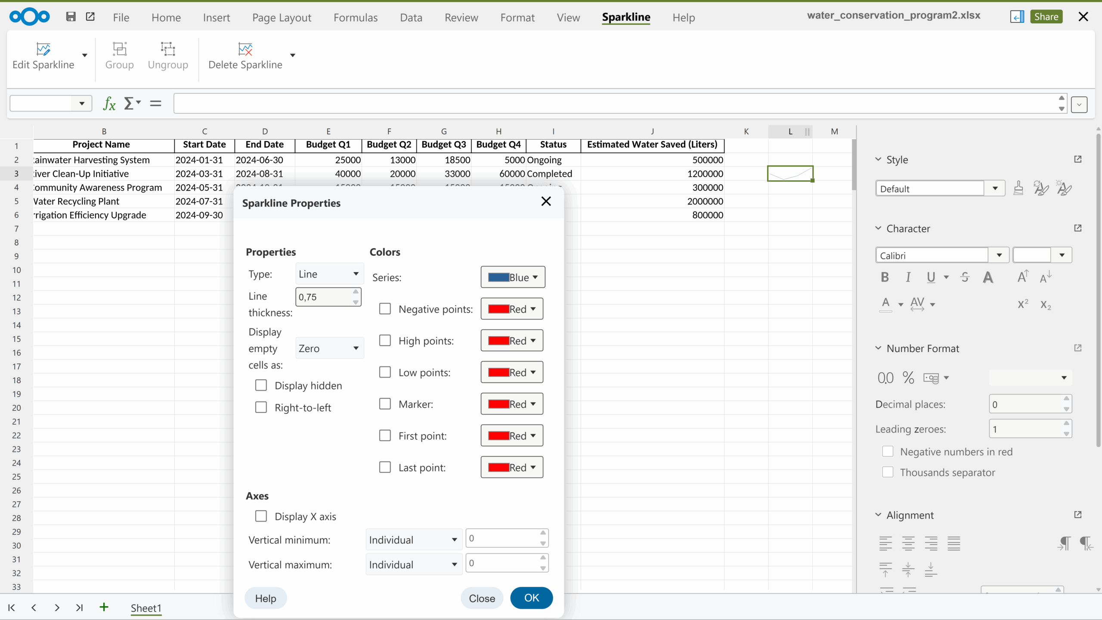
Task: Open the View menu
Action: pos(568,17)
